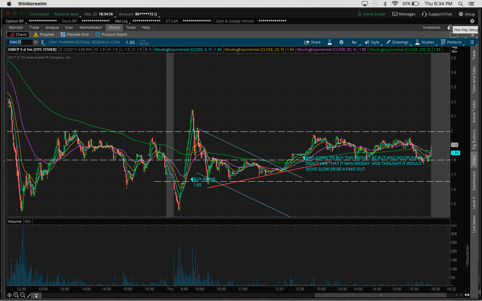This screenshot has height=301, width=482.
Task: Click the symbol link clipboard icon
Action: 43,42
